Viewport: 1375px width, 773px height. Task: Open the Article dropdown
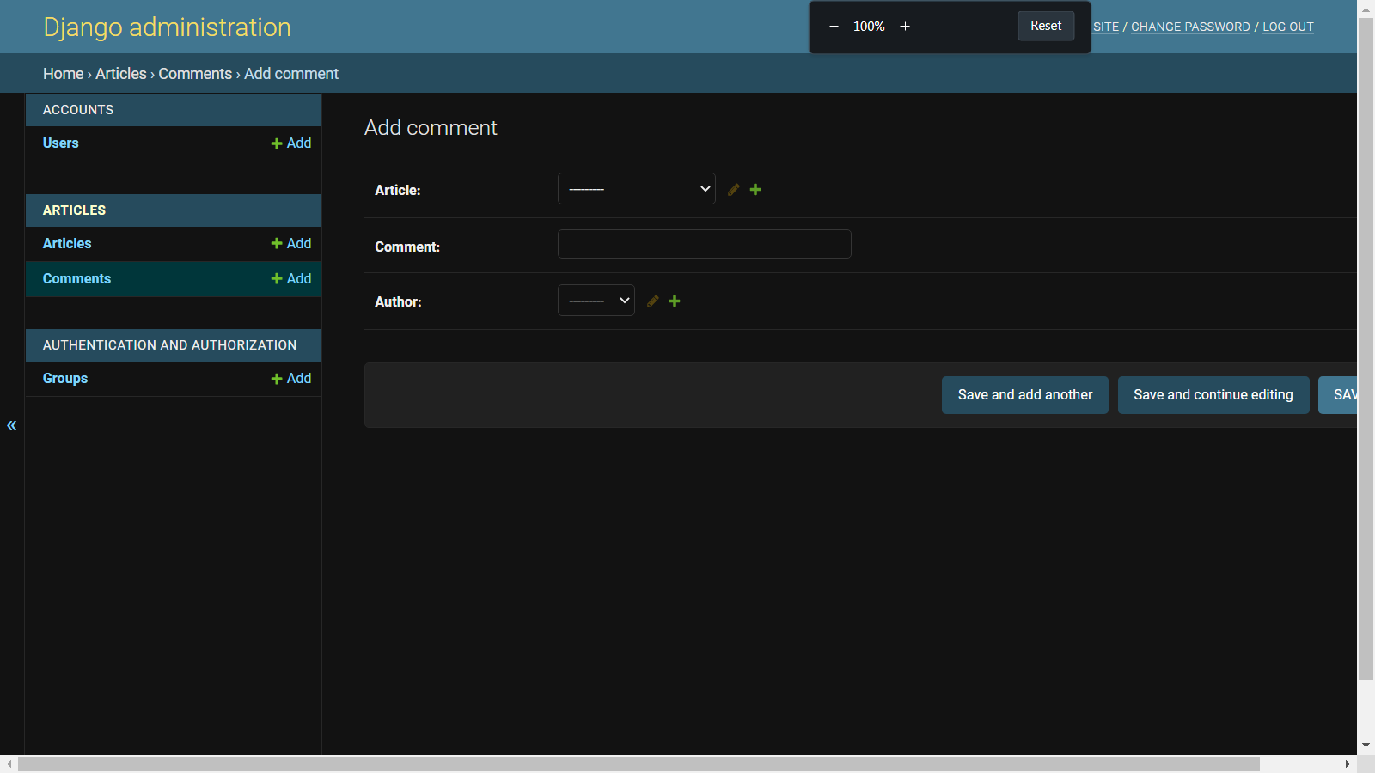[637, 189]
